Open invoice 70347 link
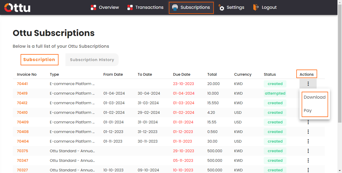 pos(22,160)
